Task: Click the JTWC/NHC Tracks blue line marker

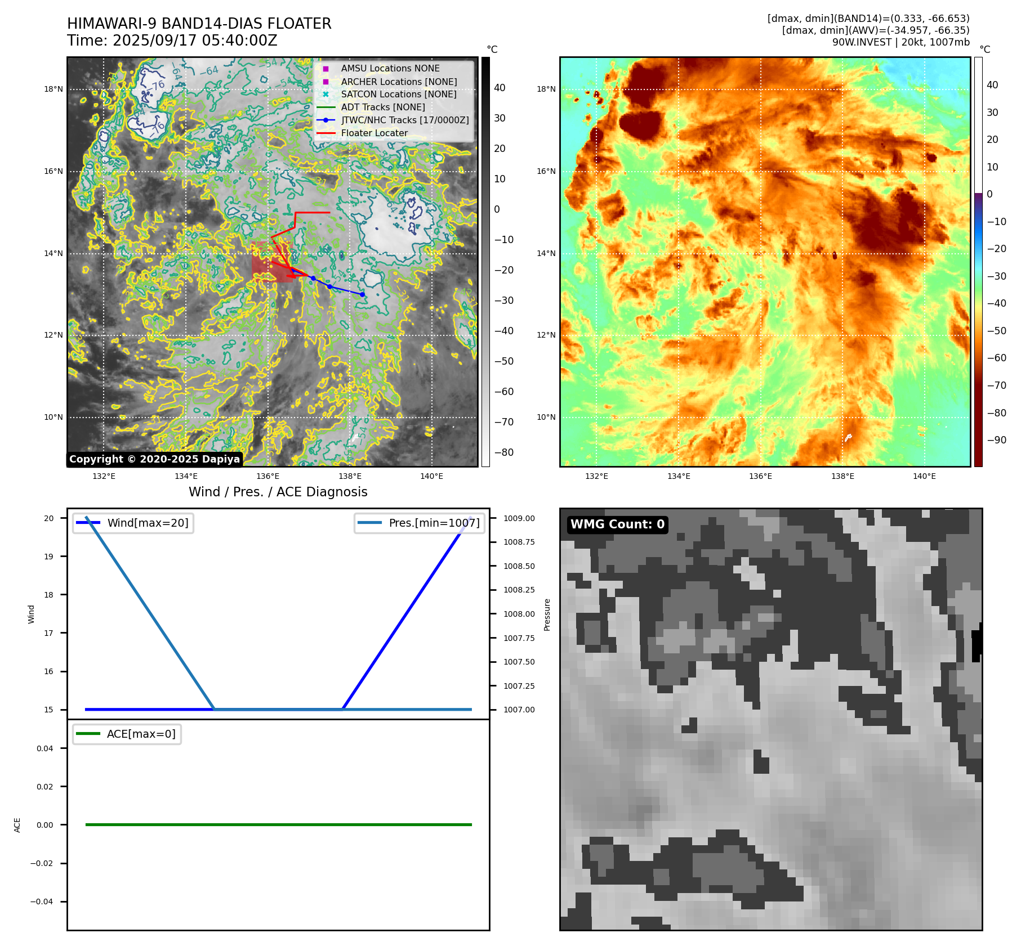Action: coord(326,120)
